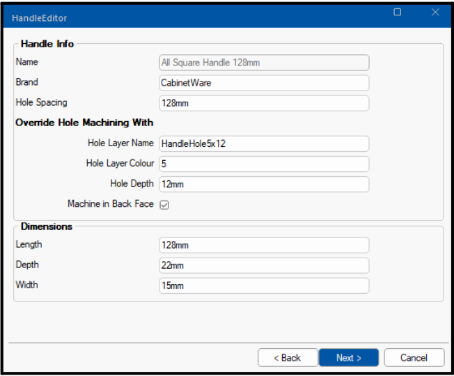
Task: Select the Depth field showing 22mm
Action: pos(264,265)
